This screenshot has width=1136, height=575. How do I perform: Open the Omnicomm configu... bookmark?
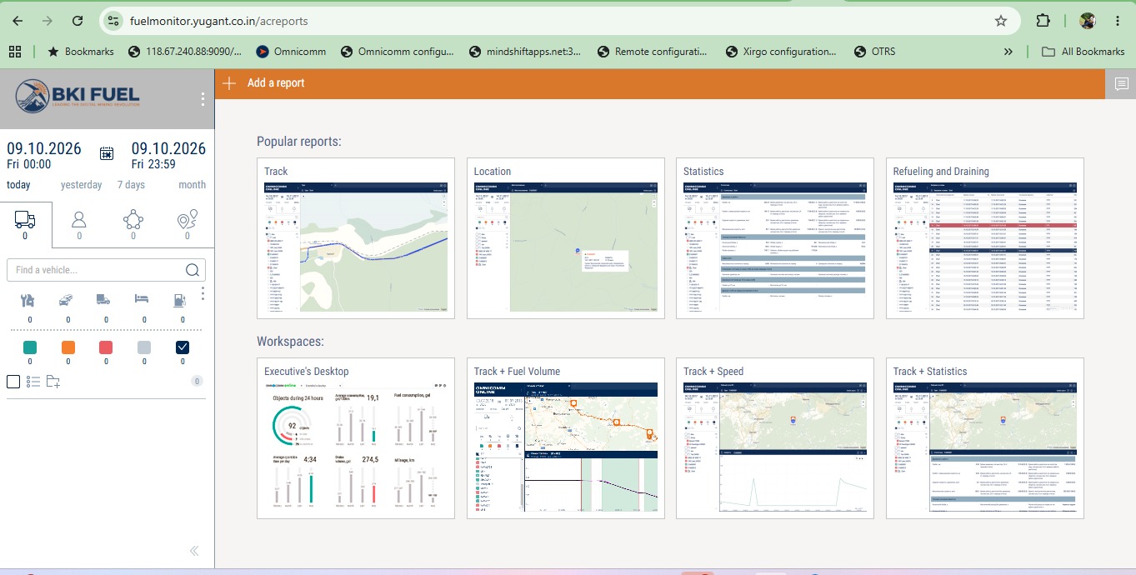397,52
